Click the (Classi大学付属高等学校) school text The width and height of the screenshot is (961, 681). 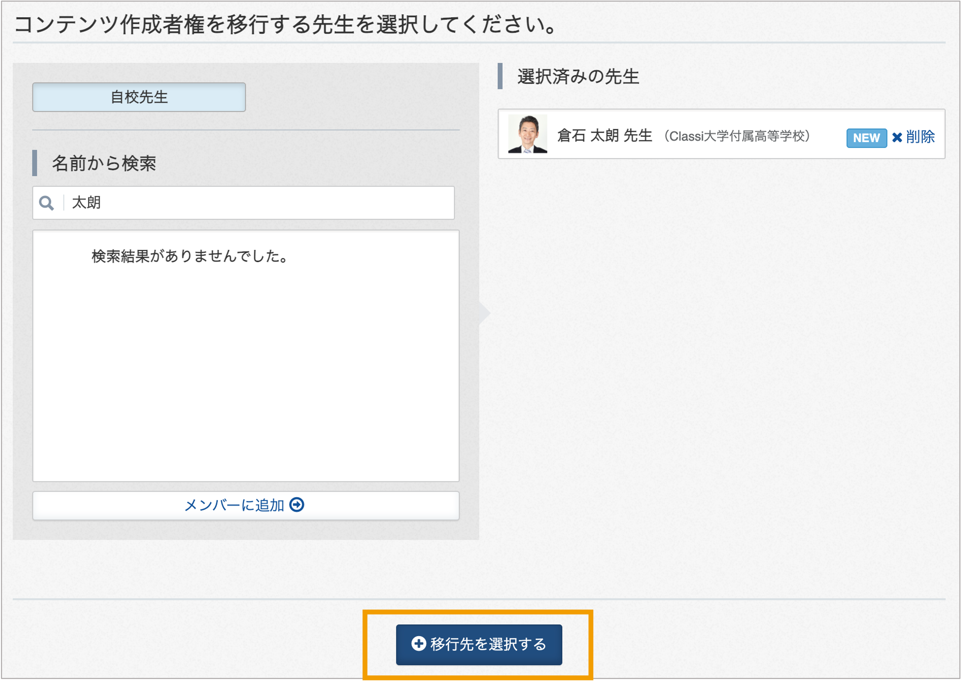[737, 136]
